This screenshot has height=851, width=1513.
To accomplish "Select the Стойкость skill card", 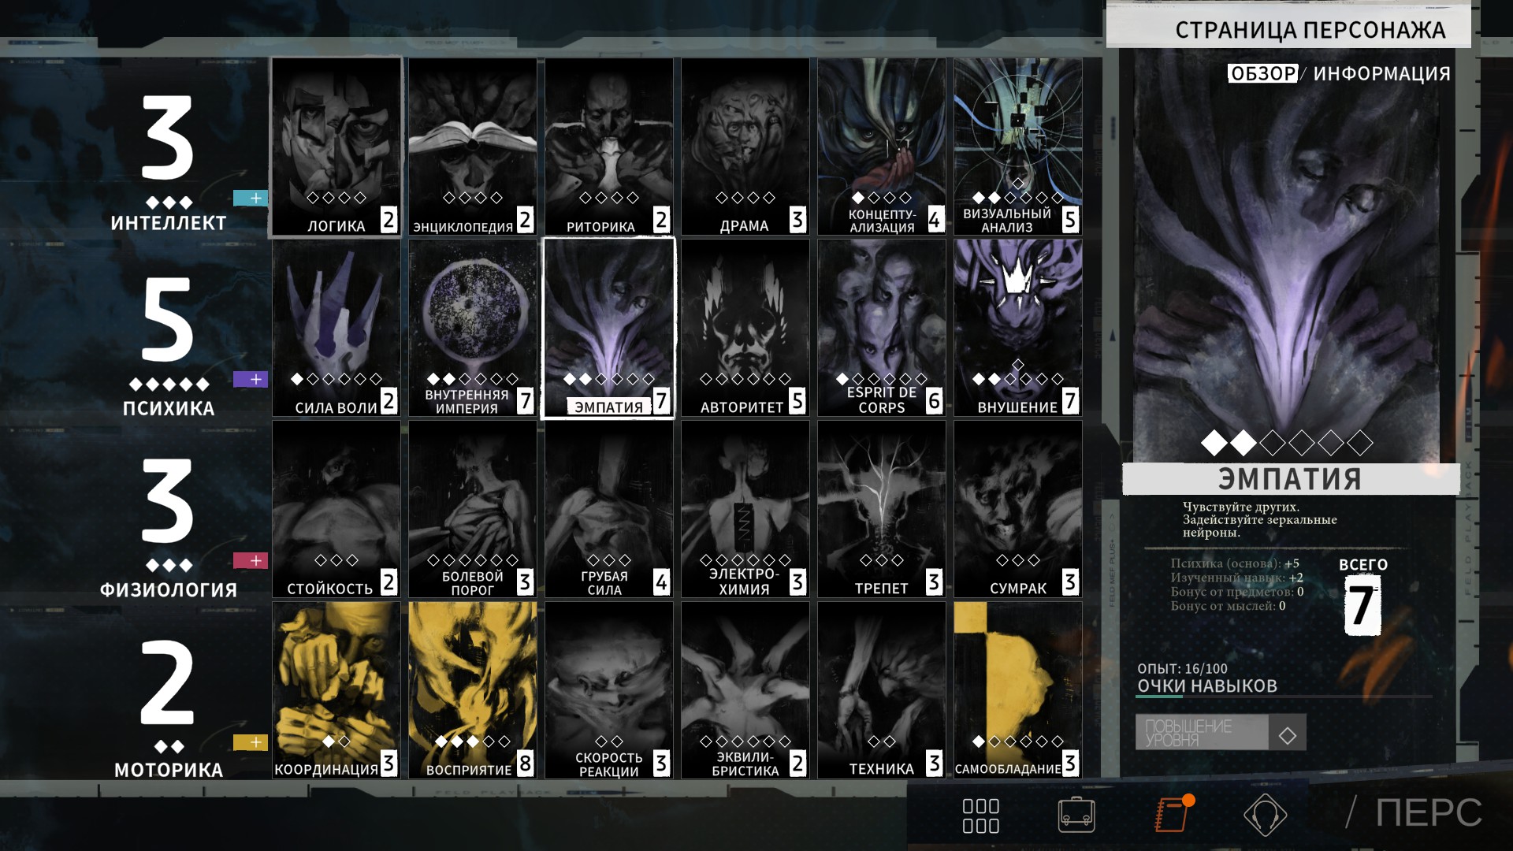I will tap(336, 509).
